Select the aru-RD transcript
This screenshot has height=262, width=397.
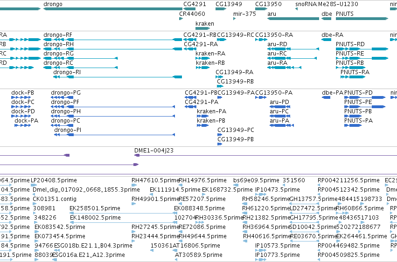tap(293, 49)
